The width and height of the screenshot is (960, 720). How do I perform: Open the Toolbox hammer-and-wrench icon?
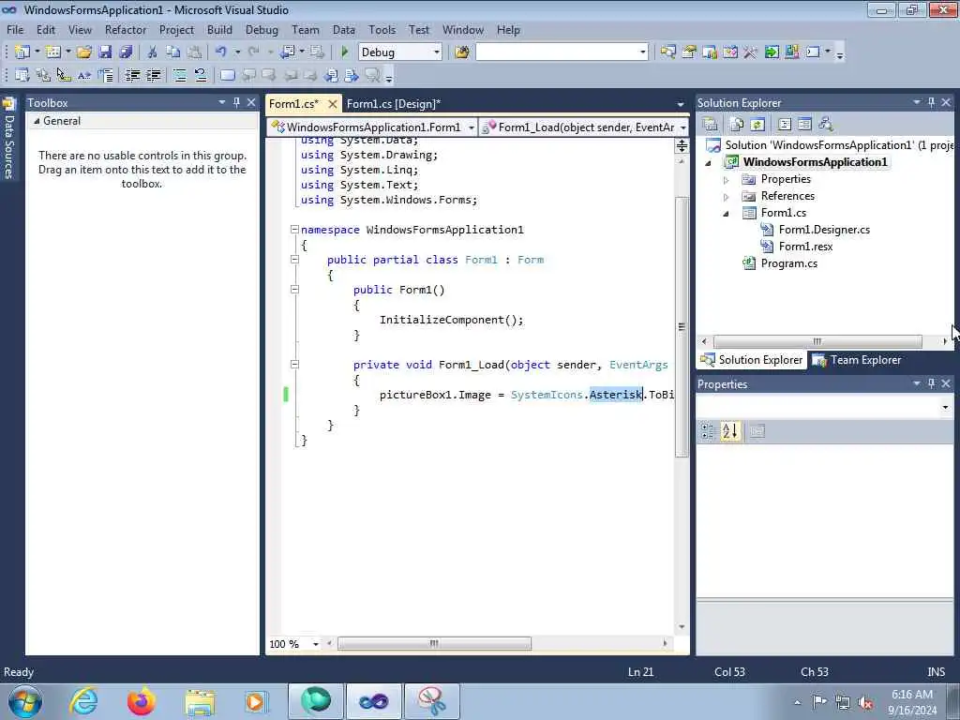[x=750, y=52]
